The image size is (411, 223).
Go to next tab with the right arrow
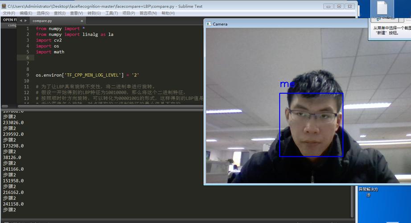[26, 21]
